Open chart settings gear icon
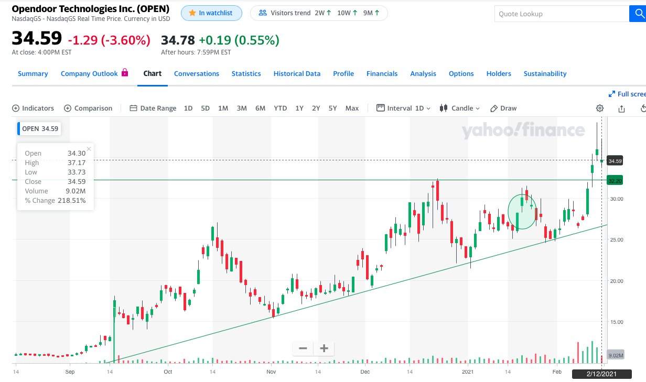646x382 pixels. [x=600, y=108]
